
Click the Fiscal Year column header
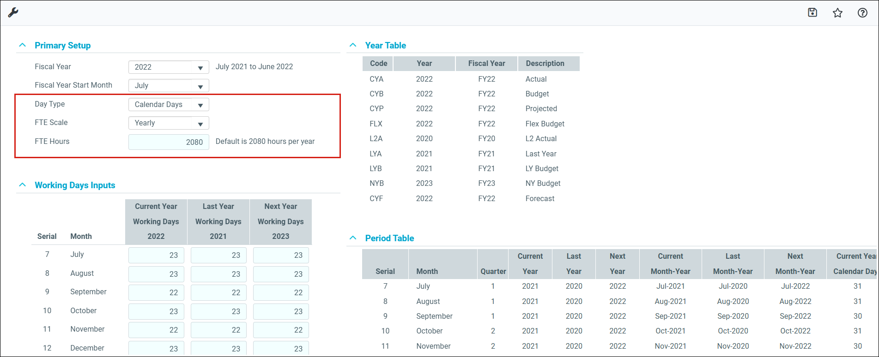point(486,64)
